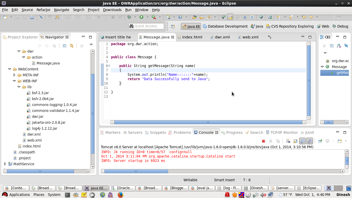Screen dimensions: 352x198
Task: Toggle Show Console on standard output change
Action: point(303,141)
